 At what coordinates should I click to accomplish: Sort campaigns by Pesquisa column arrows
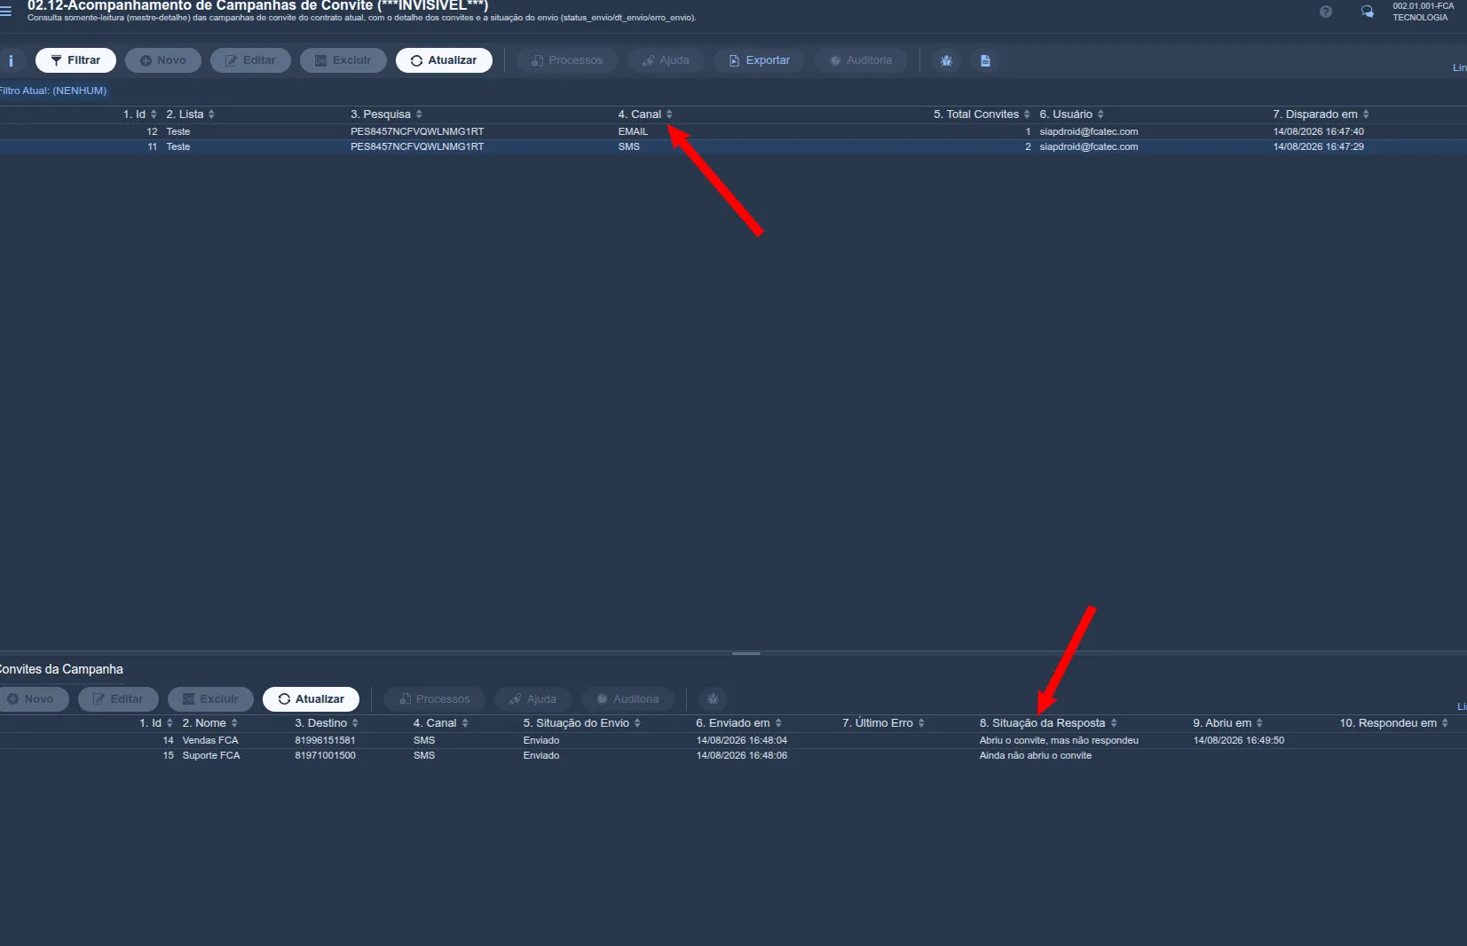click(419, 114)
